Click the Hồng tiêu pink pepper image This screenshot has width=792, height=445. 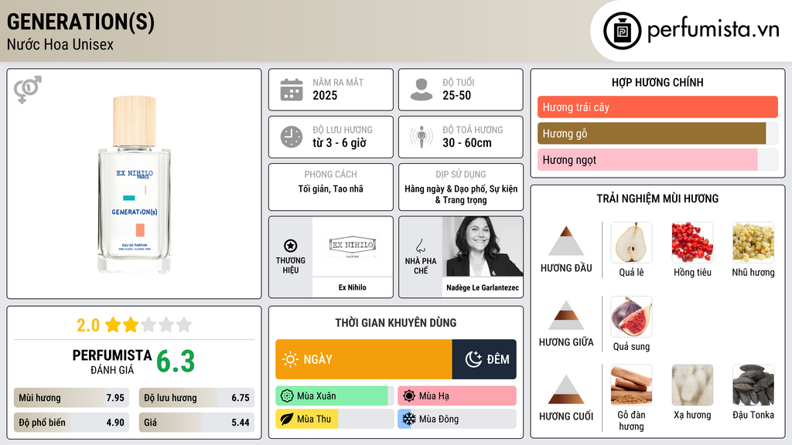(692, 243)
